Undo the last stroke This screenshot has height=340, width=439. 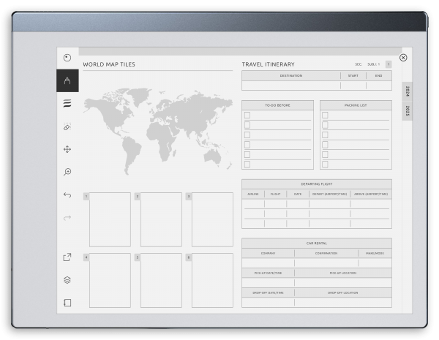pos(67,195)
